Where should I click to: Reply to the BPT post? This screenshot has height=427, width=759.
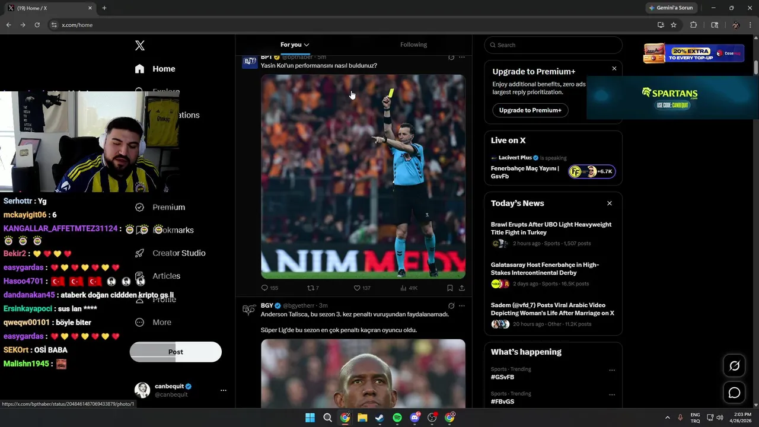[x=269, y=288]
